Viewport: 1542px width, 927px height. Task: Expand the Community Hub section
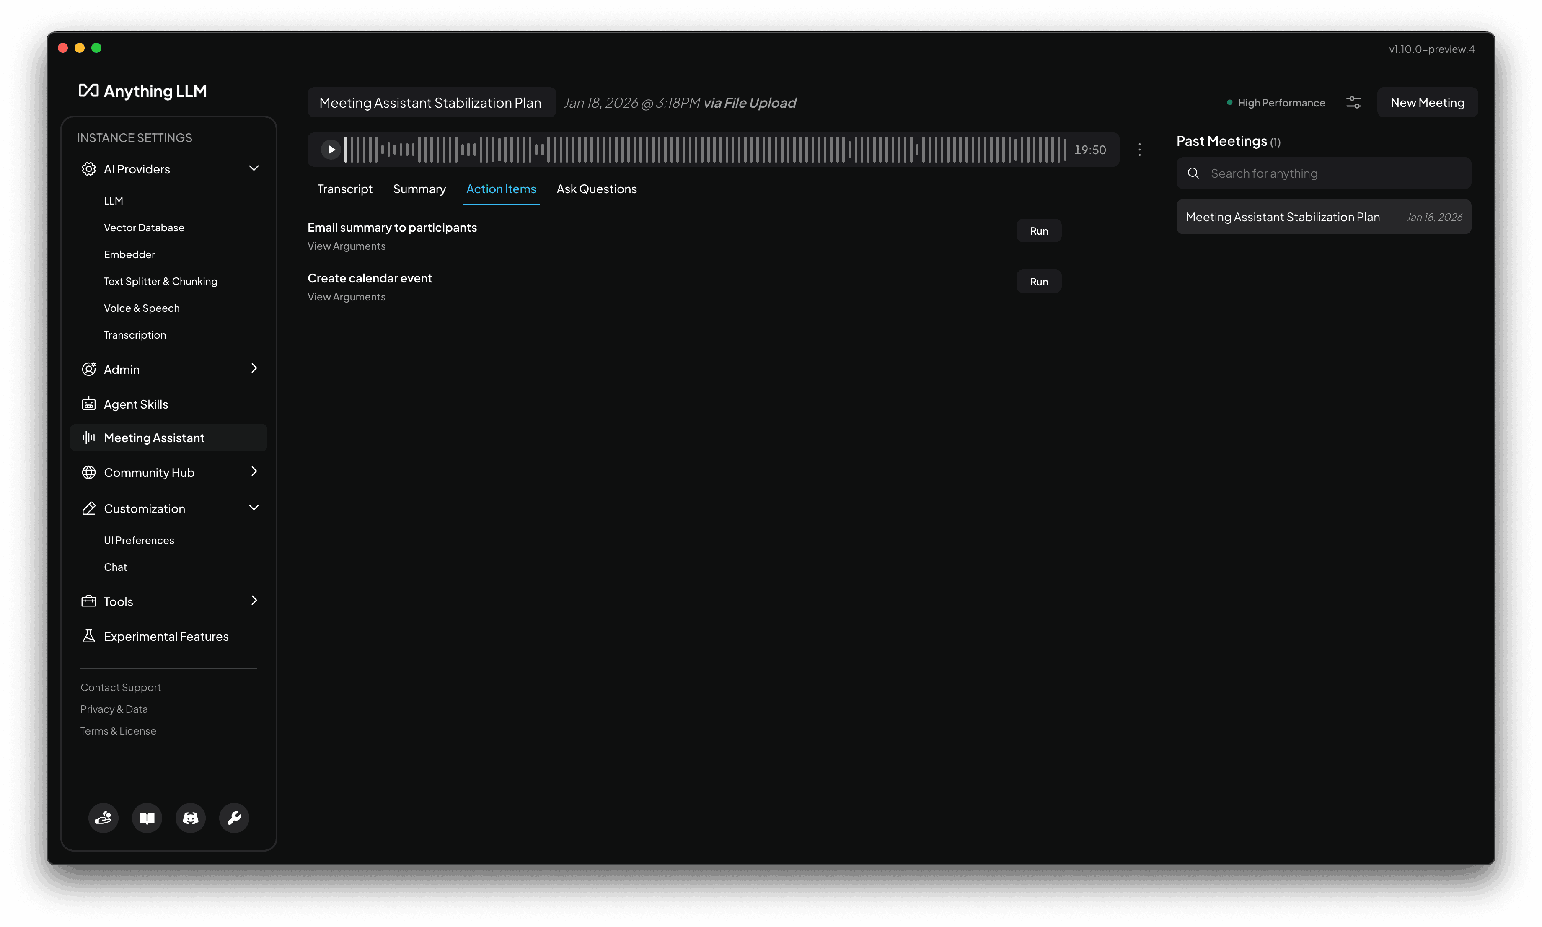pos(254,471)
